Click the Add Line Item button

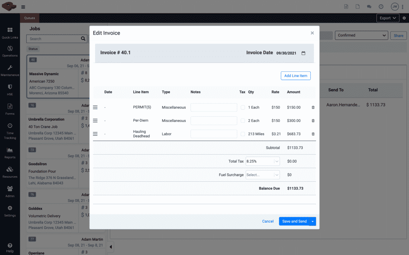296,76
